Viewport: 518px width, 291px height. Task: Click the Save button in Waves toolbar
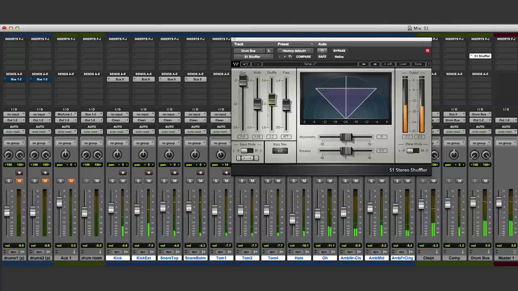[x=418, y=64]
